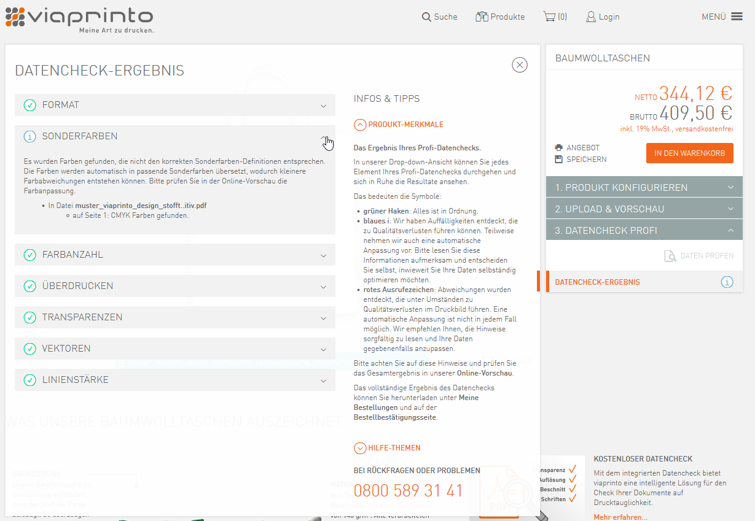Expand the ÜBERDRUCKEN result row
The image size is (755, 521).
point(175,286)
